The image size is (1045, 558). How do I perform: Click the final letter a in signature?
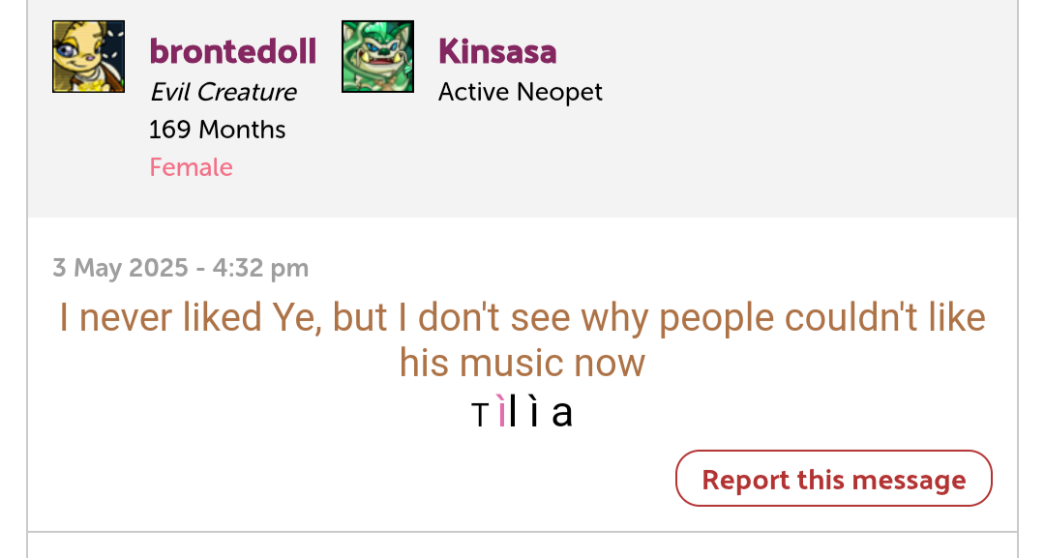(x=562, y=414)
